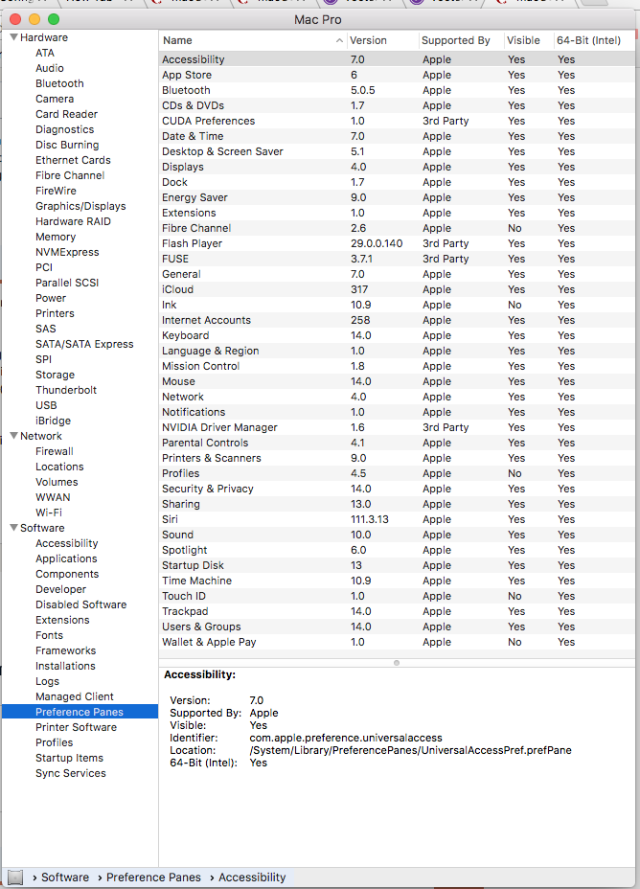Open Logs in the sidebar
This screenshot has width=640, height=889.
coord(47,681)
